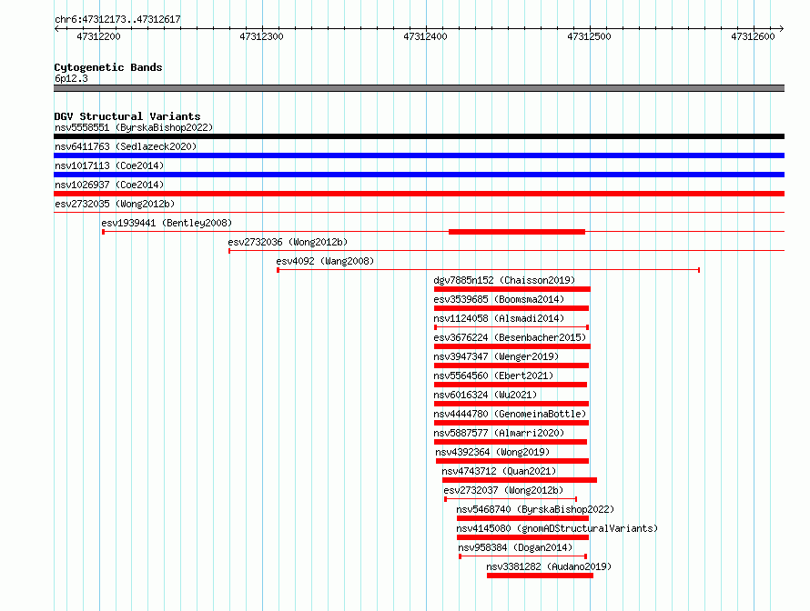The height and width of the screenshot is (611, 810).
Task: Select the red nsv1026937 variant bar
Action: [x=419, y=194]
